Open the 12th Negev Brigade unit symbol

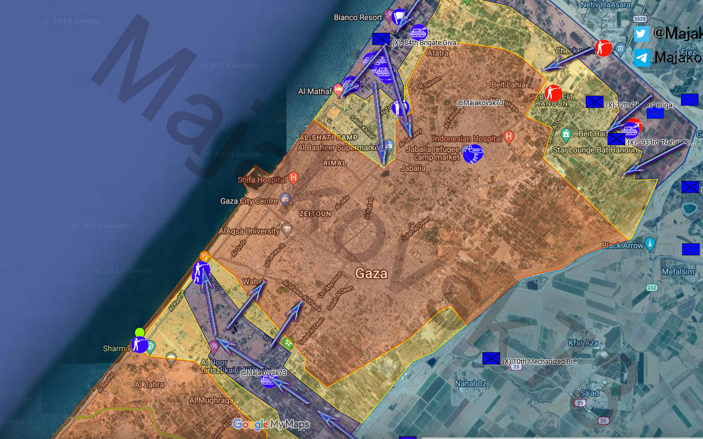(x=594, y=101)
